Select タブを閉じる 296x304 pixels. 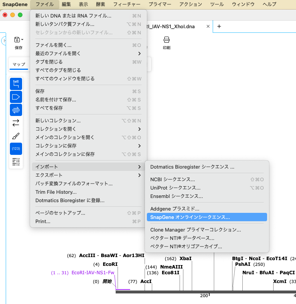(x=88, y=62)
